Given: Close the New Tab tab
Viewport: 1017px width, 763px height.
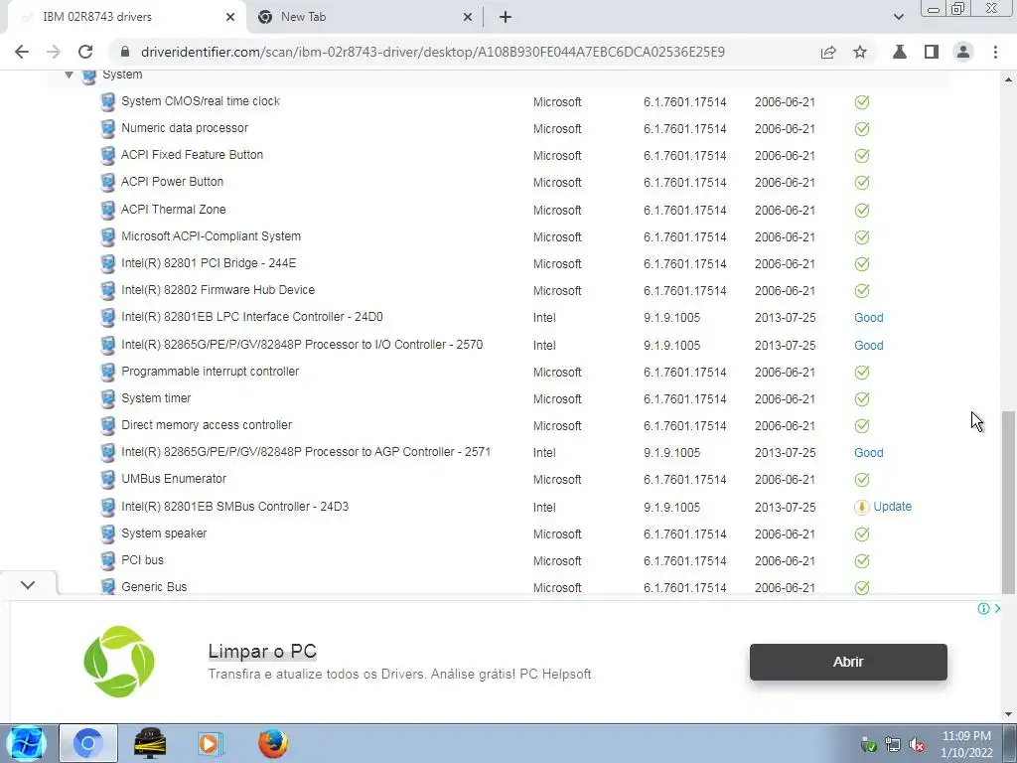Looking at the screenshot, I should coord(468,17).
